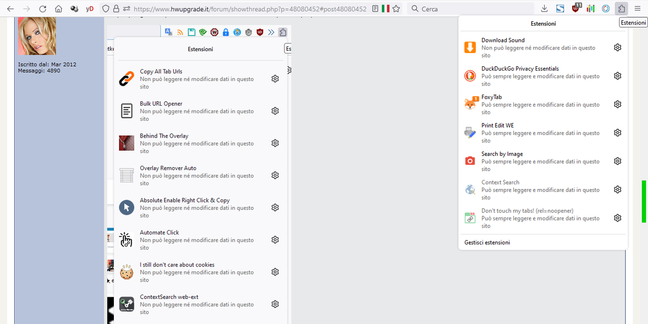Open settings gear for Download Sound
Image resolution: width=648 pixels, height=324 pixels.
coord(618,48)
